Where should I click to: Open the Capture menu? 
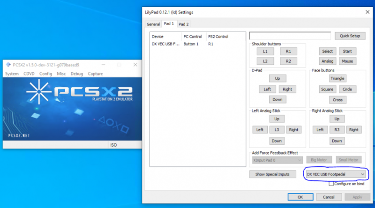(x=95, y=74)
